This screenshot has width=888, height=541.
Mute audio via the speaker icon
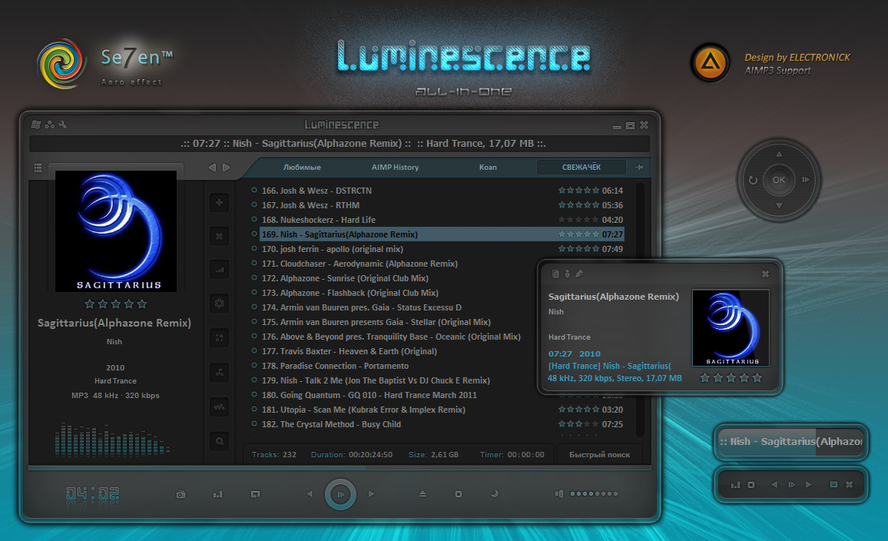click(x=558, y=493)
